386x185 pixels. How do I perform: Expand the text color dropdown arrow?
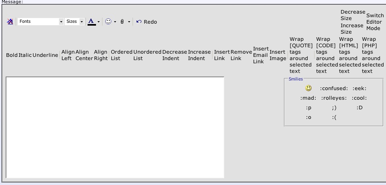pos(98,22)
